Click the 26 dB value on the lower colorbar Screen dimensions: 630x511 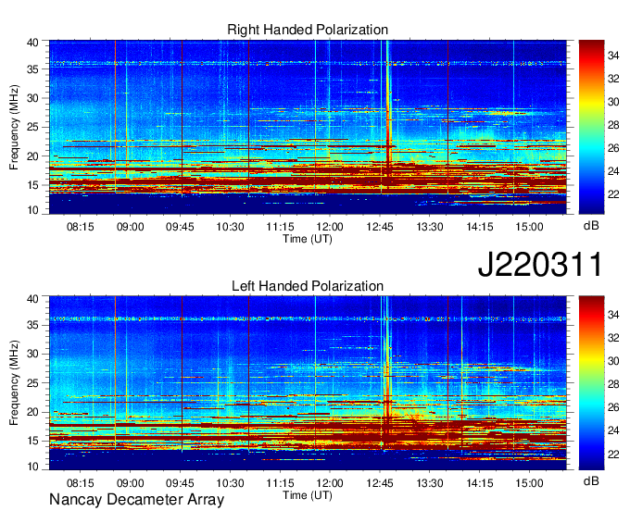(613, 407)
